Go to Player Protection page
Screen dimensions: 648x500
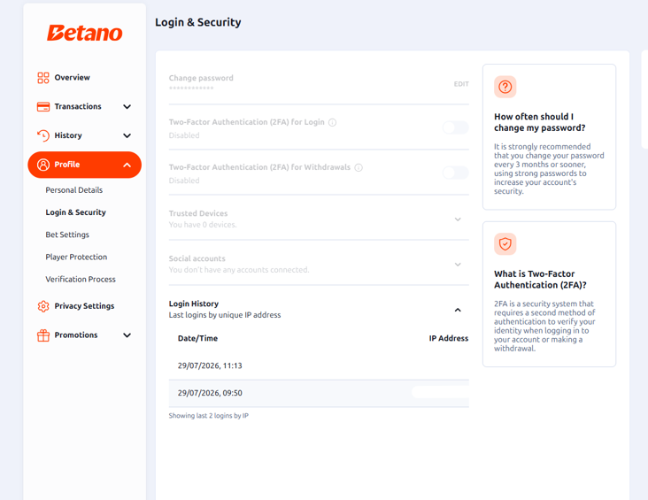click(76, 257)
